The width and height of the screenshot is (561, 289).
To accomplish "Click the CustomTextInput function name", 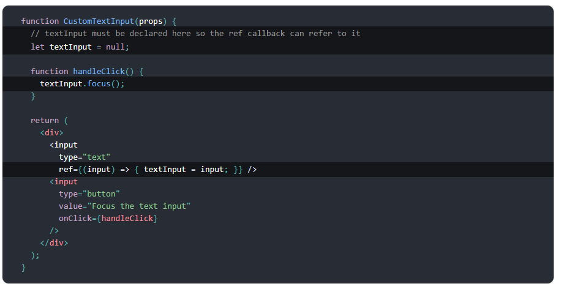I will pos(99,21).
